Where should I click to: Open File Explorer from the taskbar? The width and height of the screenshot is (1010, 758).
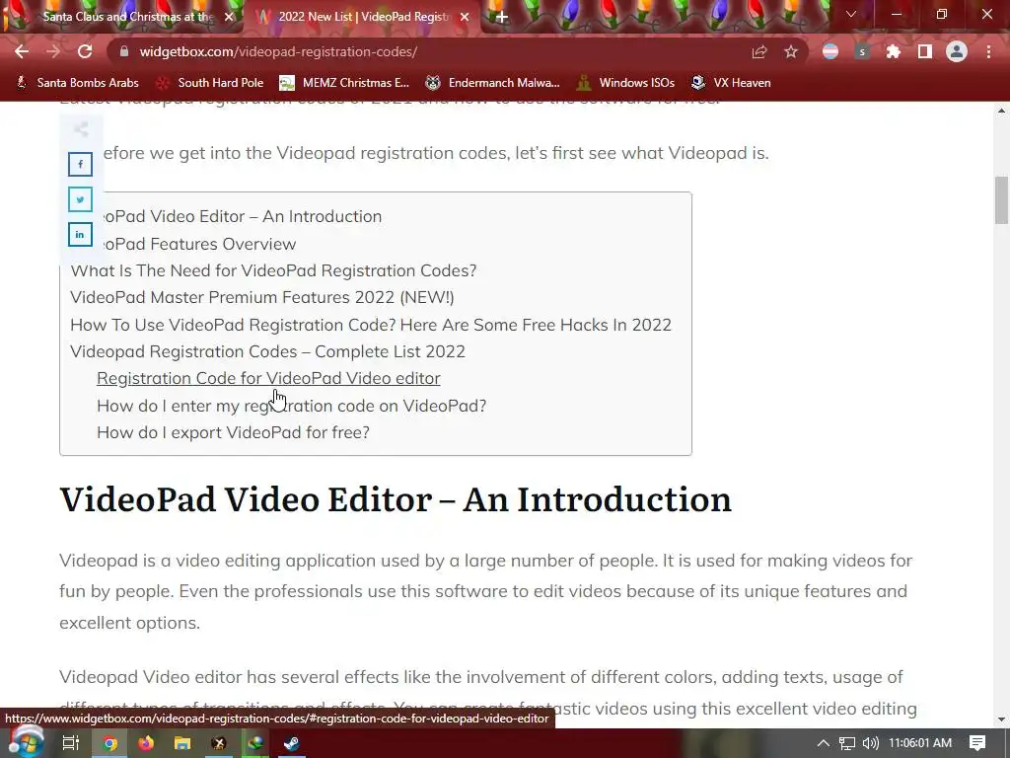(182, 743)
